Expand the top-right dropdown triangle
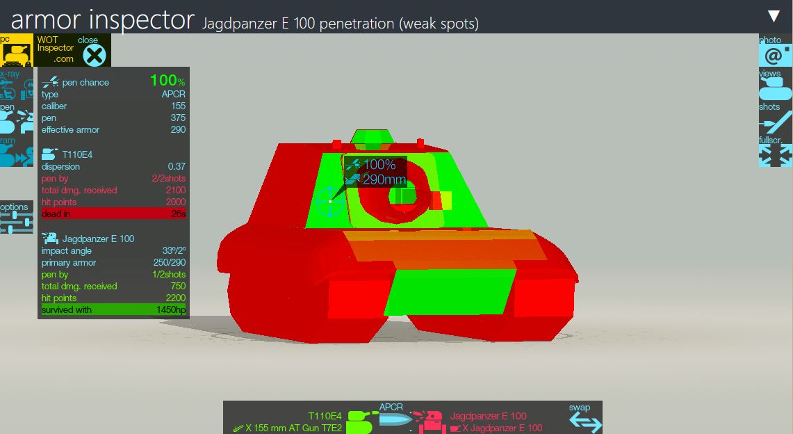Image resolution: width=793 pixels, height=434 pixels. [x=774, y=16]
